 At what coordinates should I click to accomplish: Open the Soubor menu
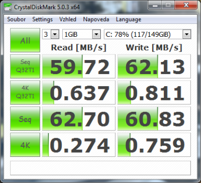click(x=17, y=19)
